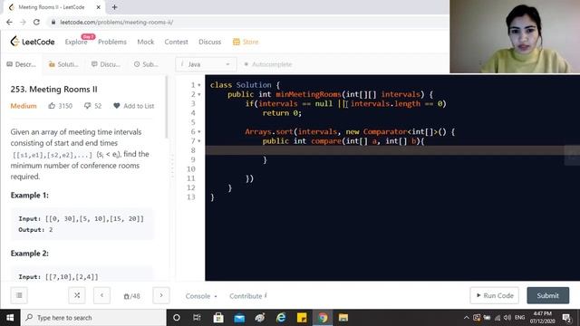
Task: Click the LeetCode logo
Action: click(x=33, y=42)
